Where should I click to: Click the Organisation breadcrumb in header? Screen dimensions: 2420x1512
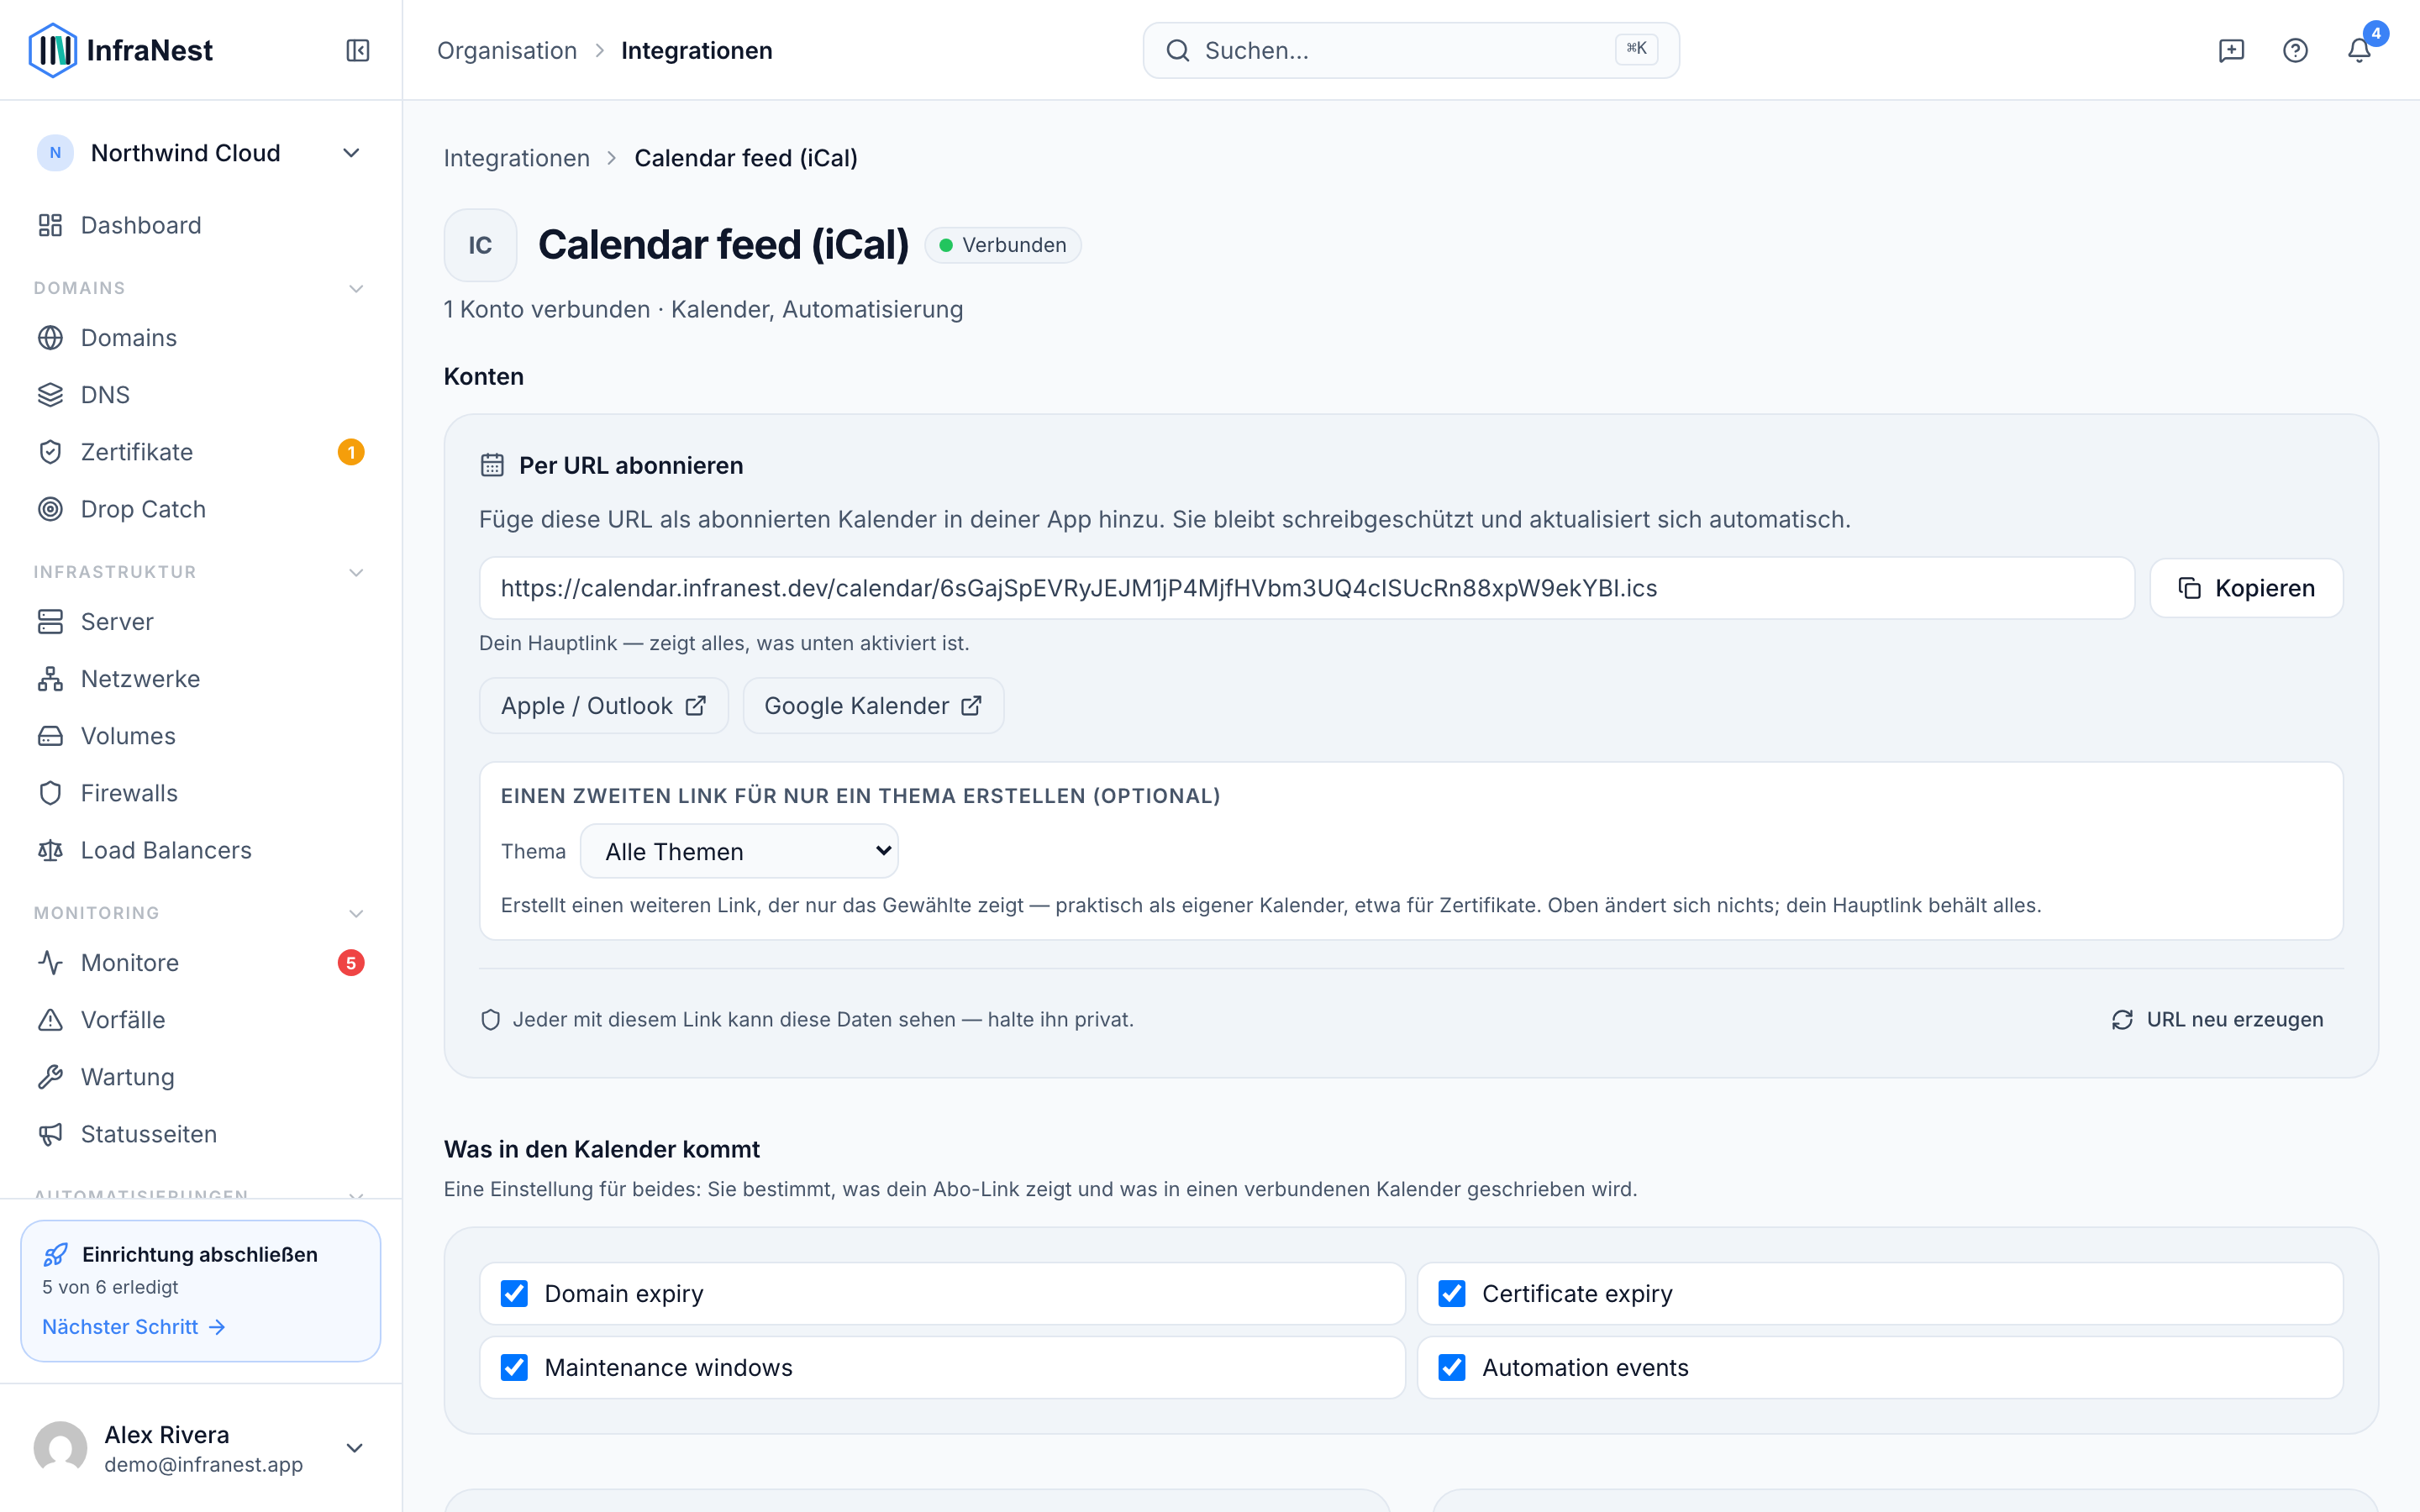[507, 50]
